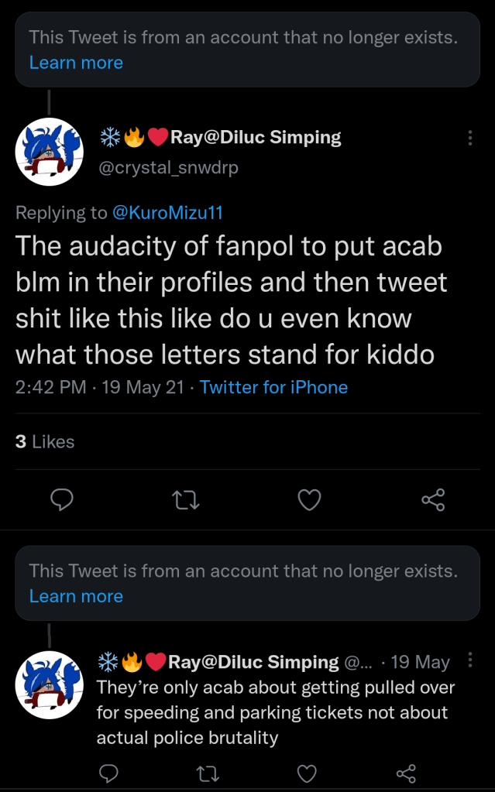Open more options on the main tweet
Screen dimensions: 495x792
pyautogui.click(x=470, y=138)
